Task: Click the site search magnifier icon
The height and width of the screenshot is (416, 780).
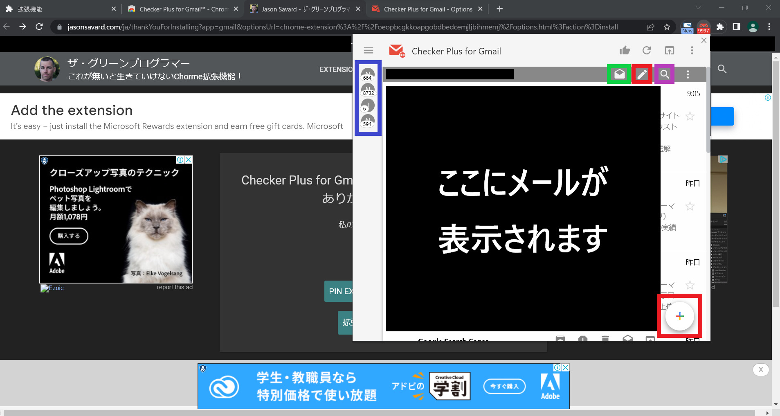Action: point(722,69)
